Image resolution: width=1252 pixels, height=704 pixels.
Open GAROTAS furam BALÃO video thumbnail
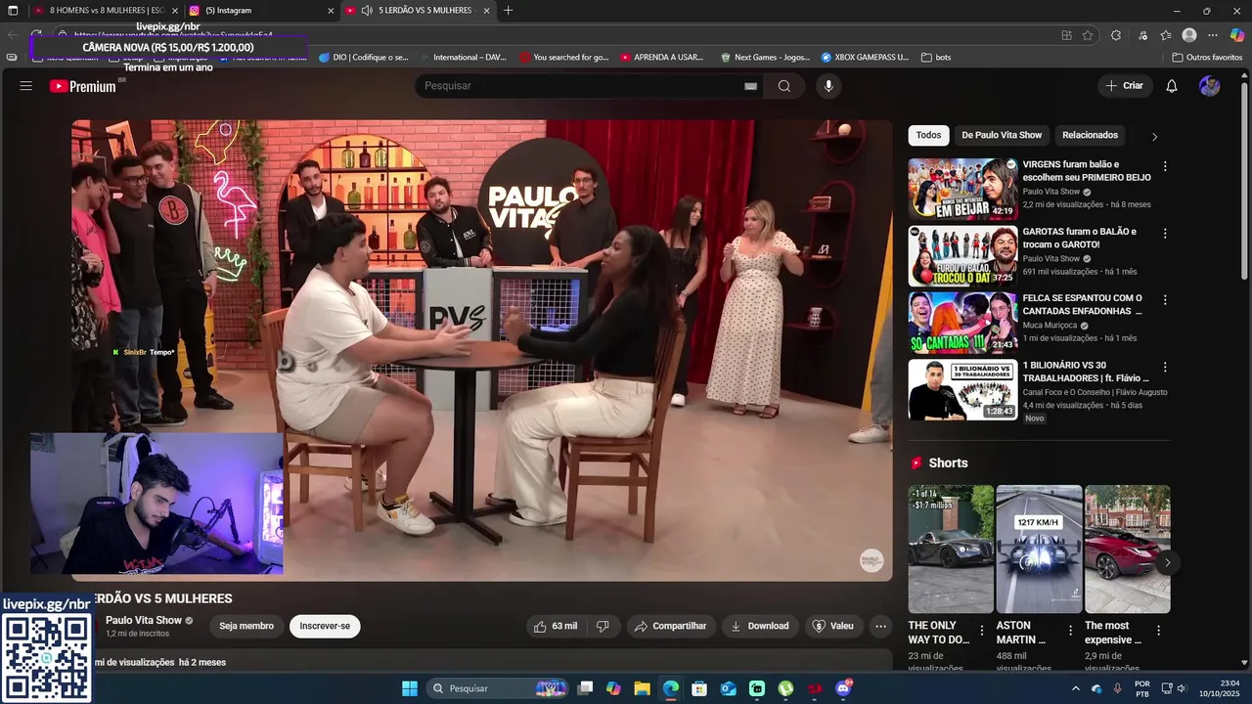[962, 256]
